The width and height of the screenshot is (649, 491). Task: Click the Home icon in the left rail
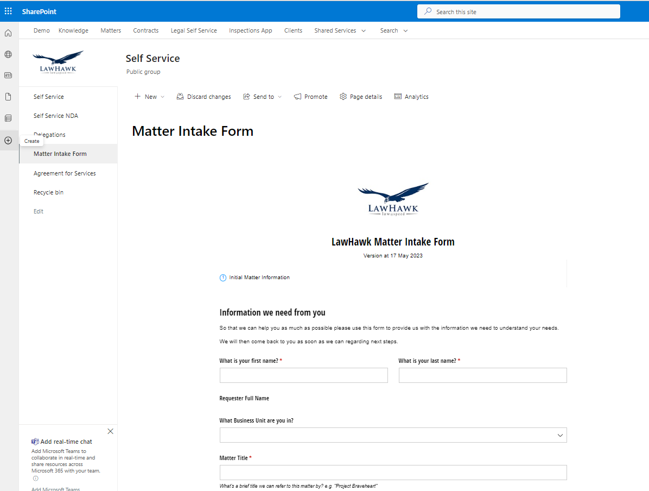point(8,33)
